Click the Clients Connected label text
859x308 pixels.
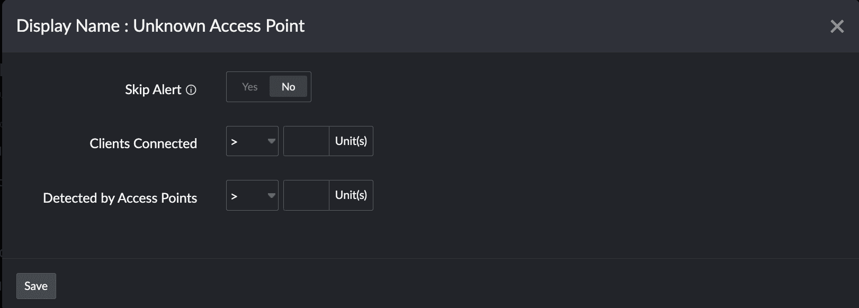(x=143, y=143)
